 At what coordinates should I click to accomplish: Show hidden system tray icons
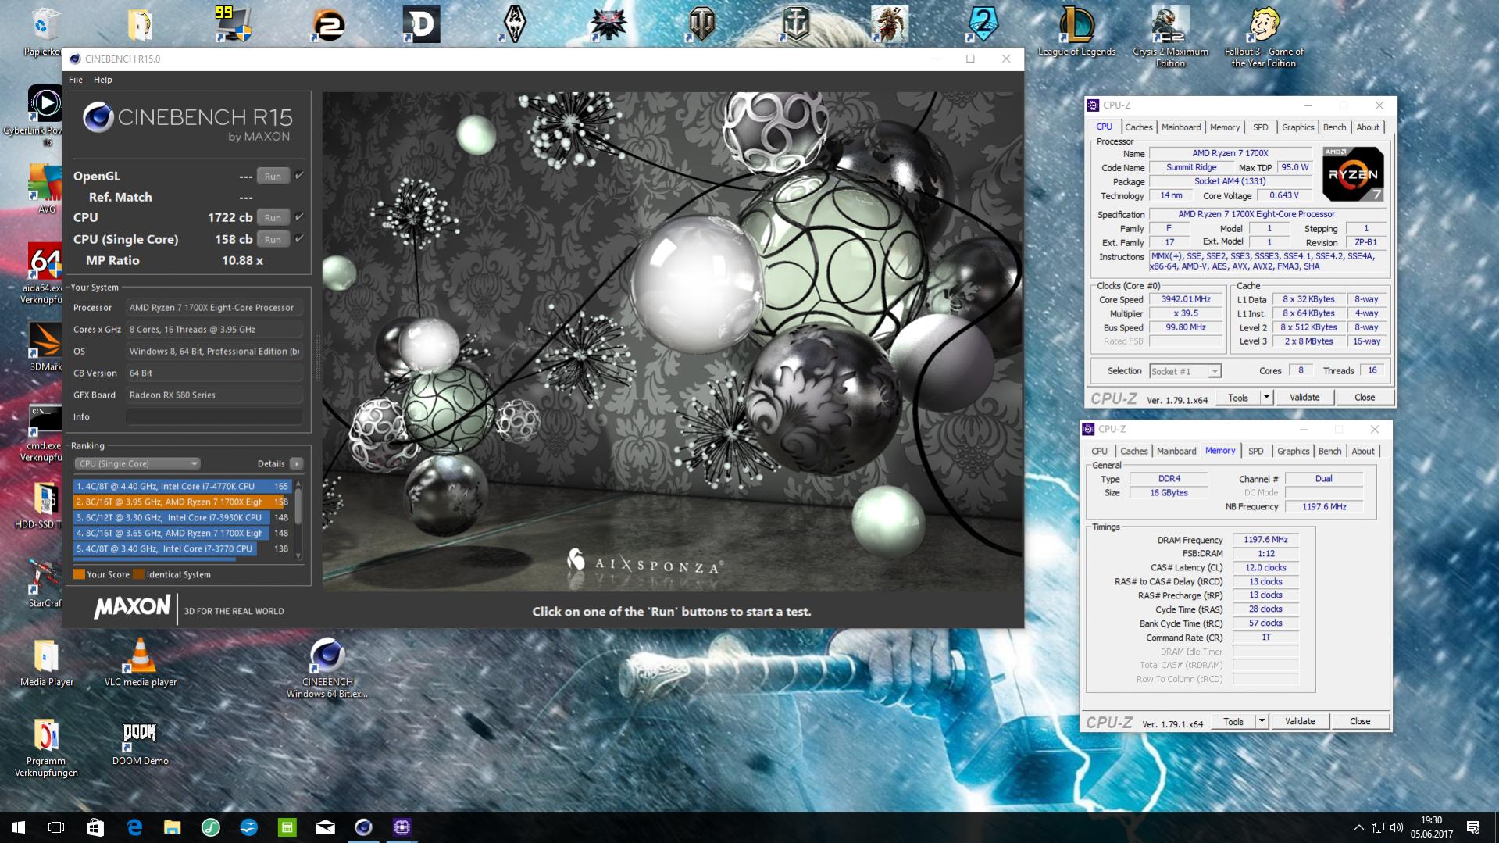tap(1358, 827)
